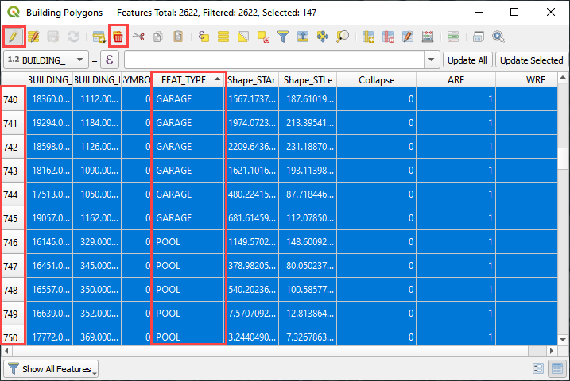Open the field calculator
Viewport: 570px width, 381px height.
point(428,37)
